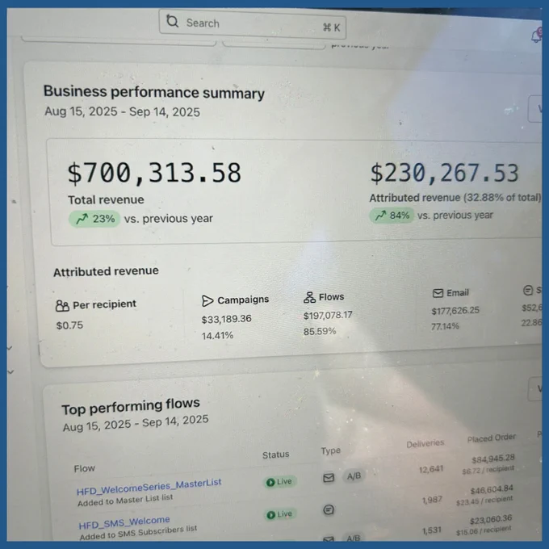Click the Flows diagram icon

(309, 297)
